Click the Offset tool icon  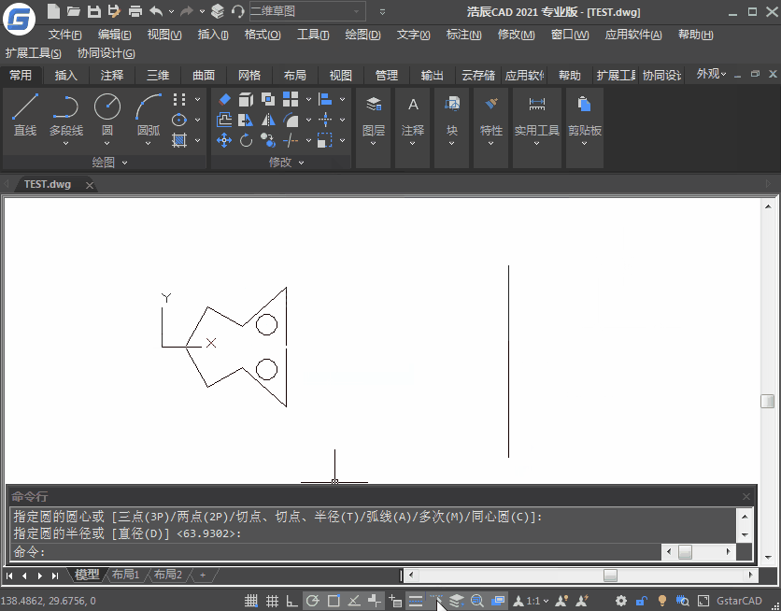[224, 120]
